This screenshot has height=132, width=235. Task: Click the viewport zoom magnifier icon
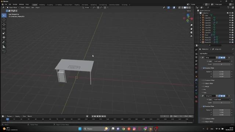tap(191, 25)
